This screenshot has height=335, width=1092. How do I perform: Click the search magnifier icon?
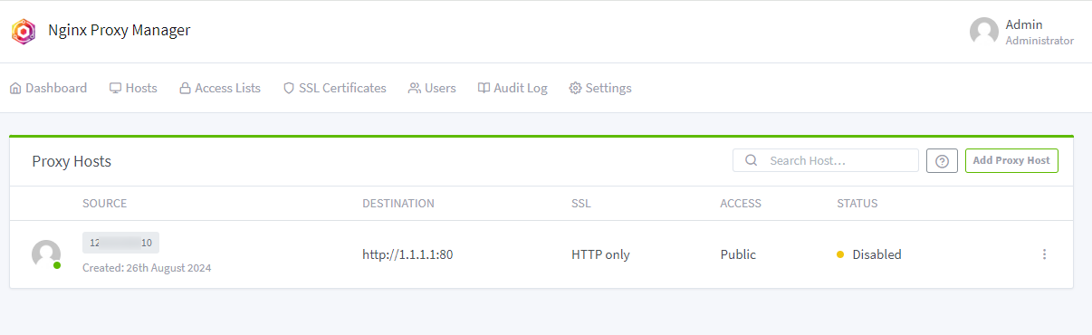(752, 160)
